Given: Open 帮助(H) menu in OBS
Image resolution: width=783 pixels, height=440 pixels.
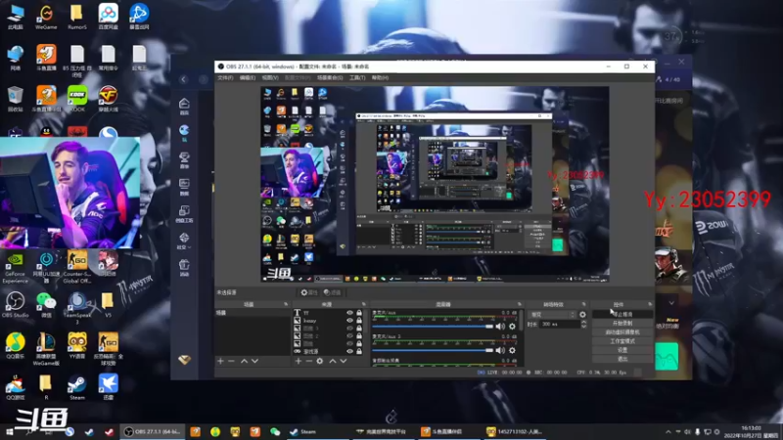Looking at the screenshot, I should click(x=380, y=78).
